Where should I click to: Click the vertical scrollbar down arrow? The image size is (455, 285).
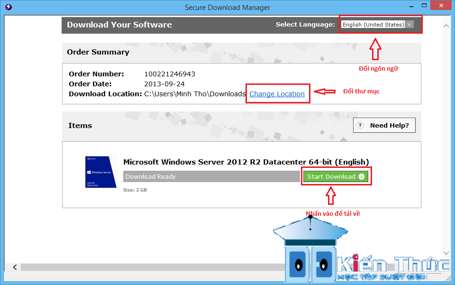(446, 253)
